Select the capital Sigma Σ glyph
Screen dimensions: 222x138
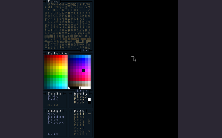pos(57,45)
